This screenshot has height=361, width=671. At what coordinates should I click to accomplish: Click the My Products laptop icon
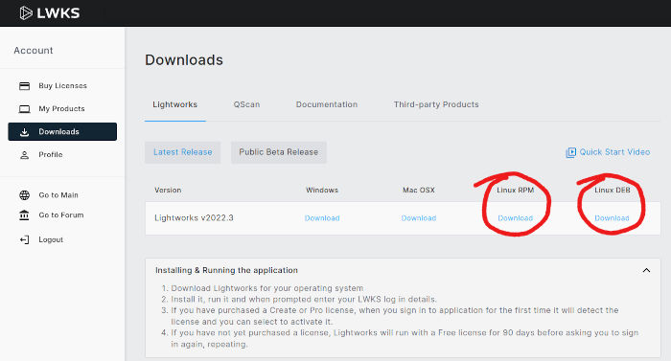click(24, 109)
